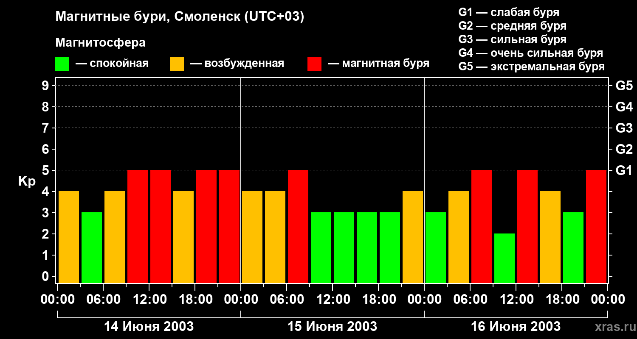Select the 14 Июня 00:00–03:00 orange bar
Viewport: 637px width, 339px height.
click(x=69, y=237)
